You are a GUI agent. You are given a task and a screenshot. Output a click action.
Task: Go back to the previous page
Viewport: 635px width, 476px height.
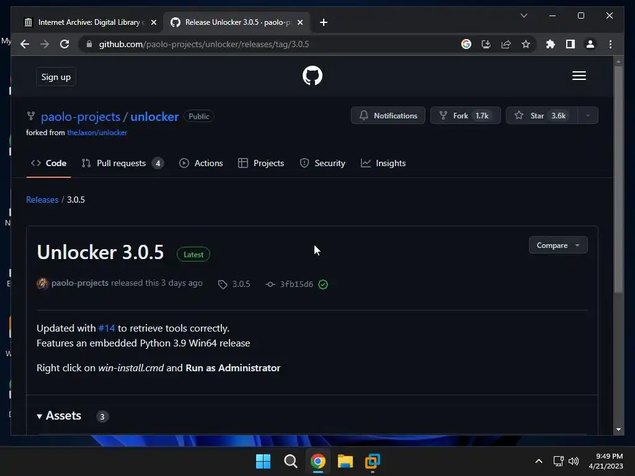(25, 44)
